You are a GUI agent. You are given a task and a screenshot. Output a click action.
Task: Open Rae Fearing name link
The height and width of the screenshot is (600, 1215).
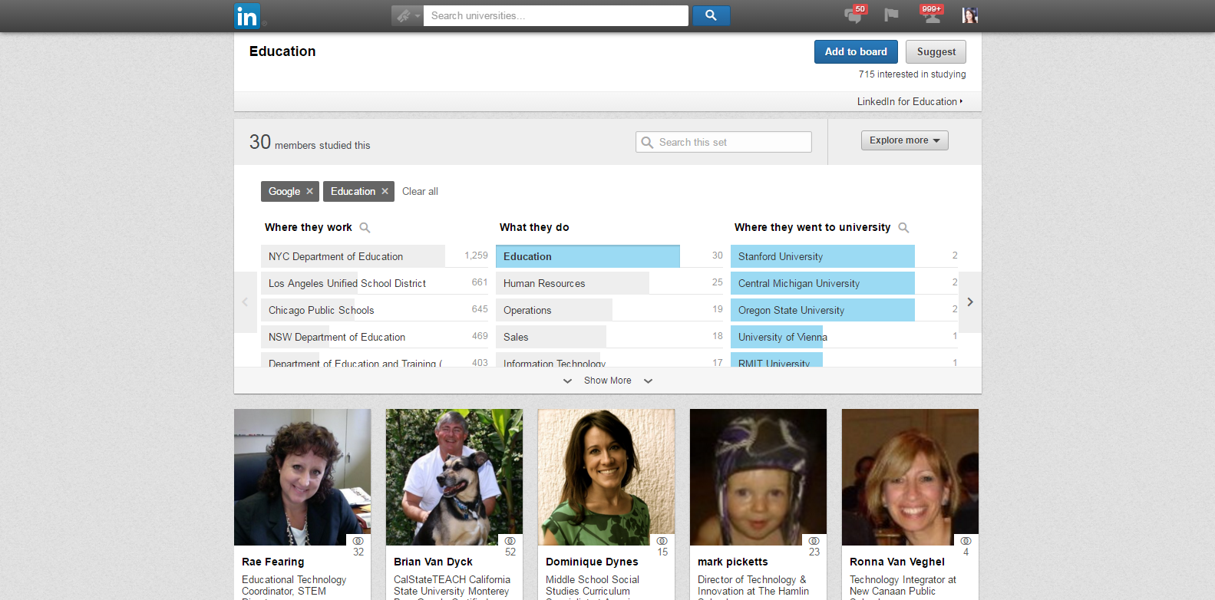pyautogui.click(x=272, y=562)
